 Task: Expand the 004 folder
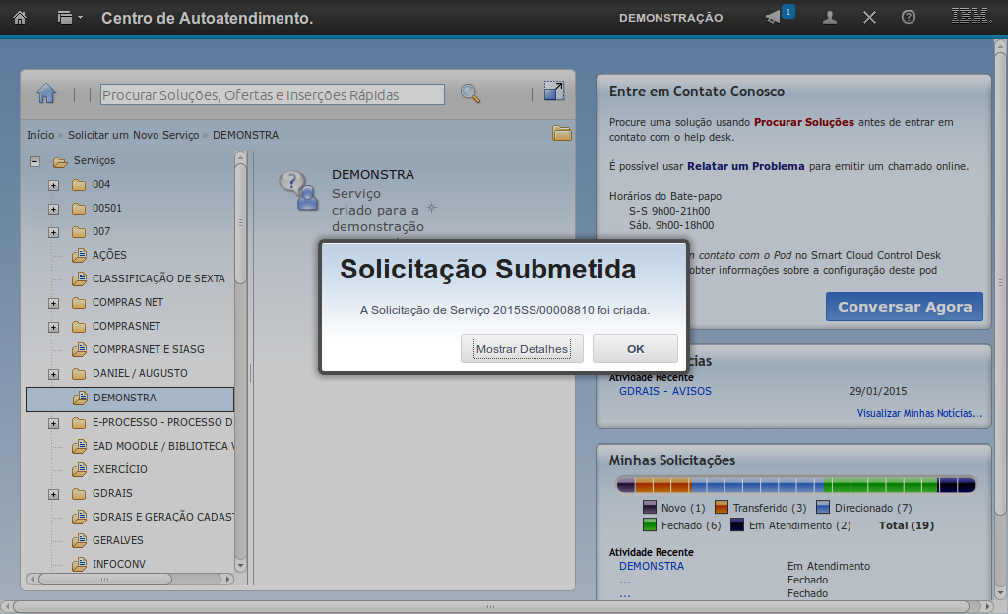tap(54, 185)
